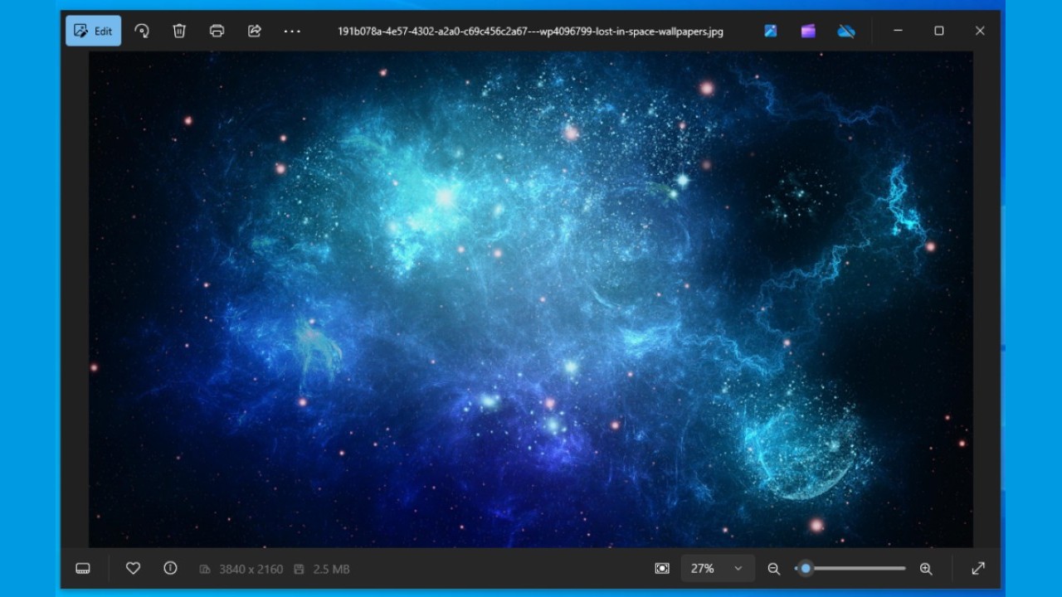The width and height of the screenshot is (1062, 597).
Task: Toggle the filmstrip view icon
Action: (x=83, y=568)
